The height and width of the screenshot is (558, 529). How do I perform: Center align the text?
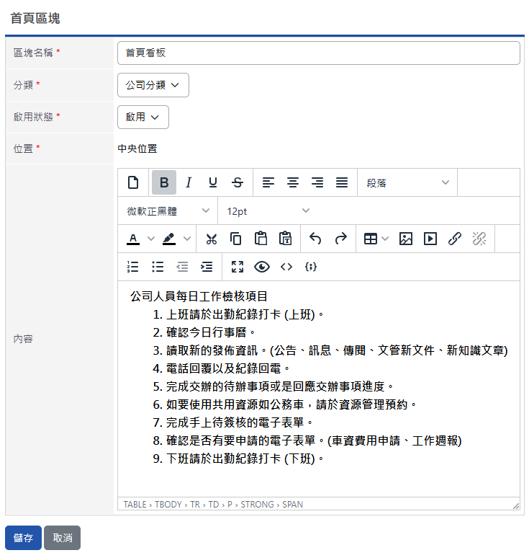tap(293, 182)
